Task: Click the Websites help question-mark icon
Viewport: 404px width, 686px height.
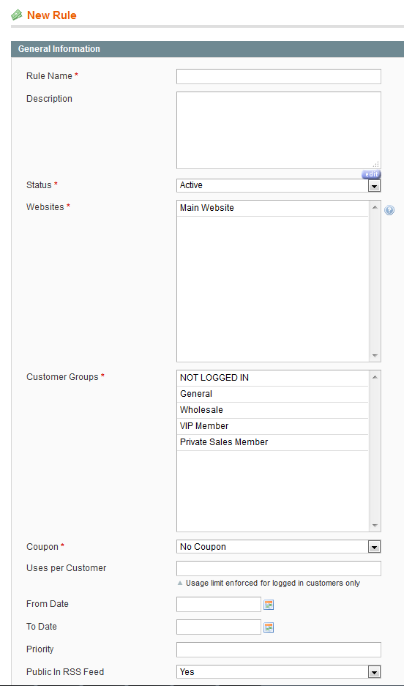Action: tap(389, 210)
